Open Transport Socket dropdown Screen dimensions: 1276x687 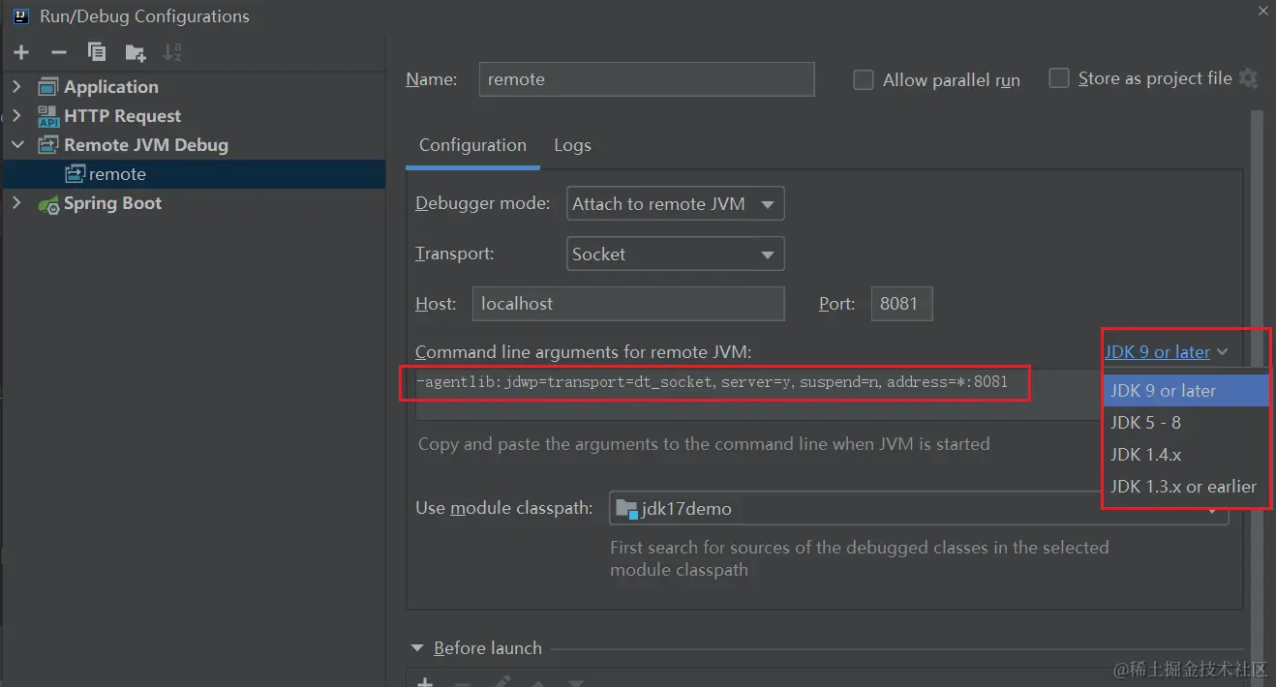675,254
